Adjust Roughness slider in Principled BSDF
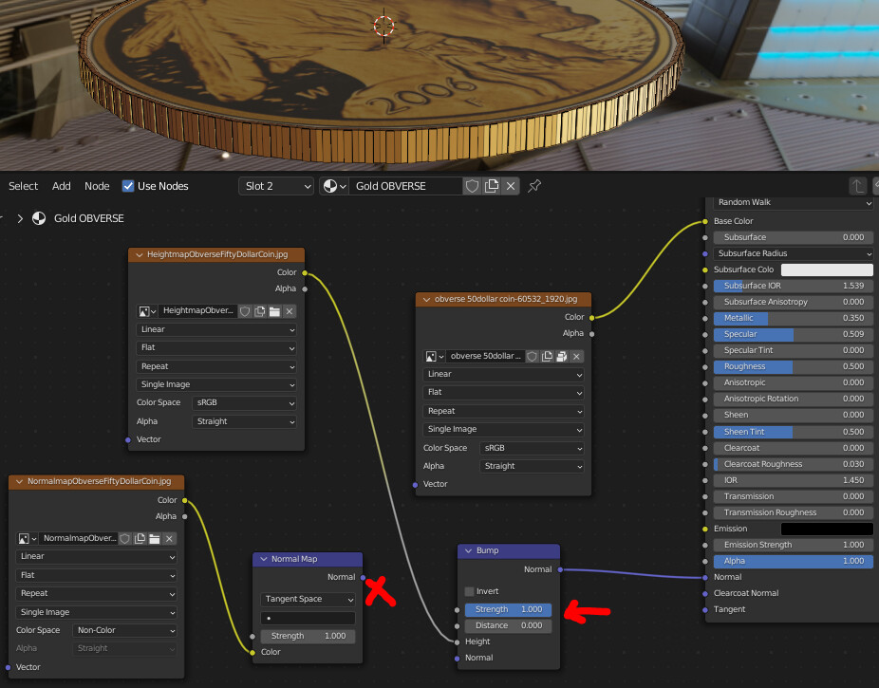This screenshot has height=688, width=879. pos(794,366)
